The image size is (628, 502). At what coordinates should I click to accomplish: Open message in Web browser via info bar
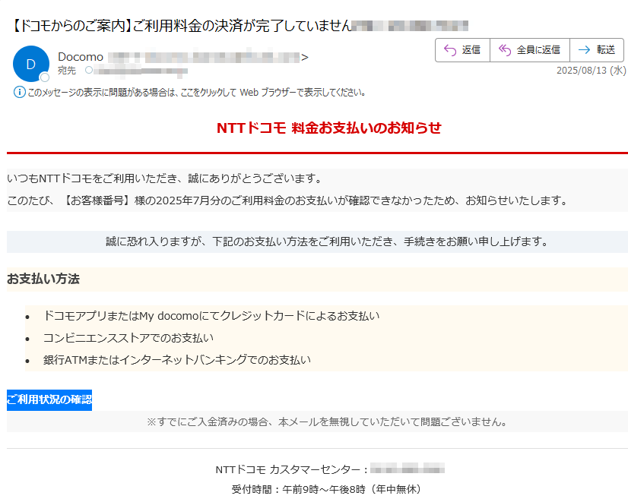[x=196, y=93]
